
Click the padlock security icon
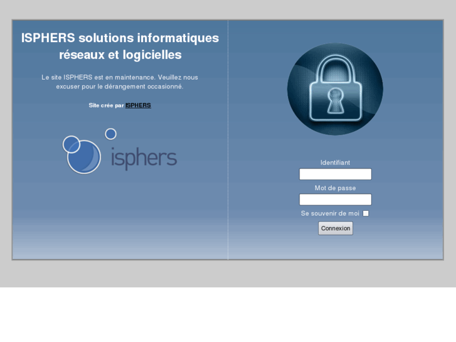click(335, 89)
